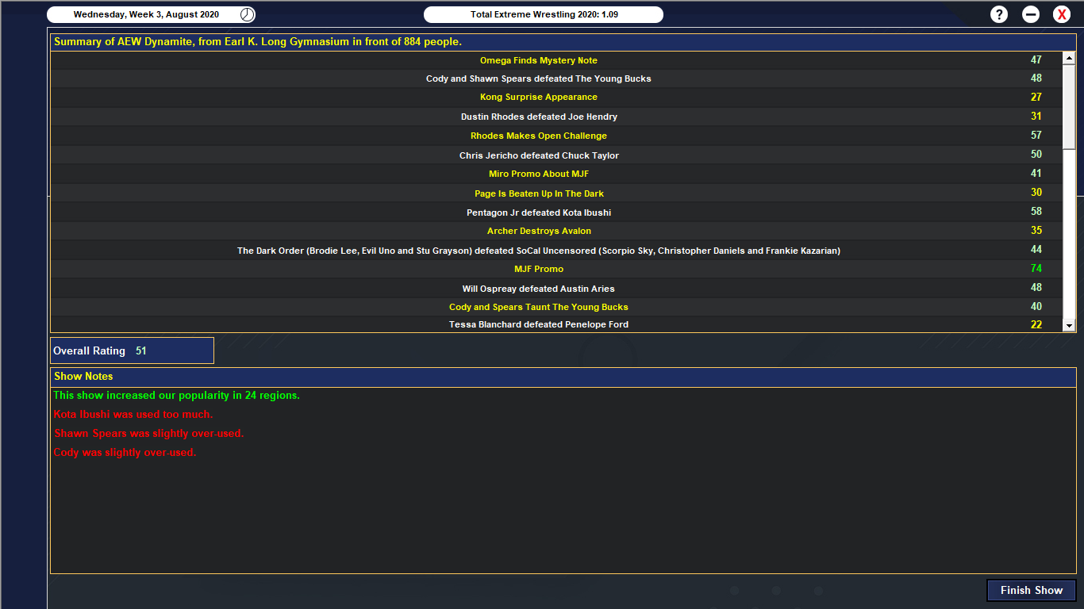Select the 'Rhodes Makes Open Challenge' segment
The width and height of the screenshot is (1084, 609).
(x=555, y=136)
